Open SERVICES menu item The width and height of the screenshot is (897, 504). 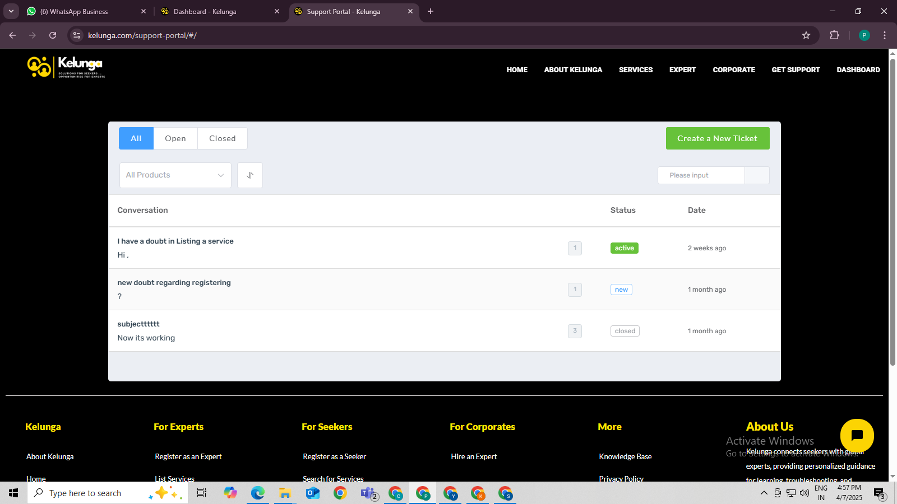pos(636,70)
